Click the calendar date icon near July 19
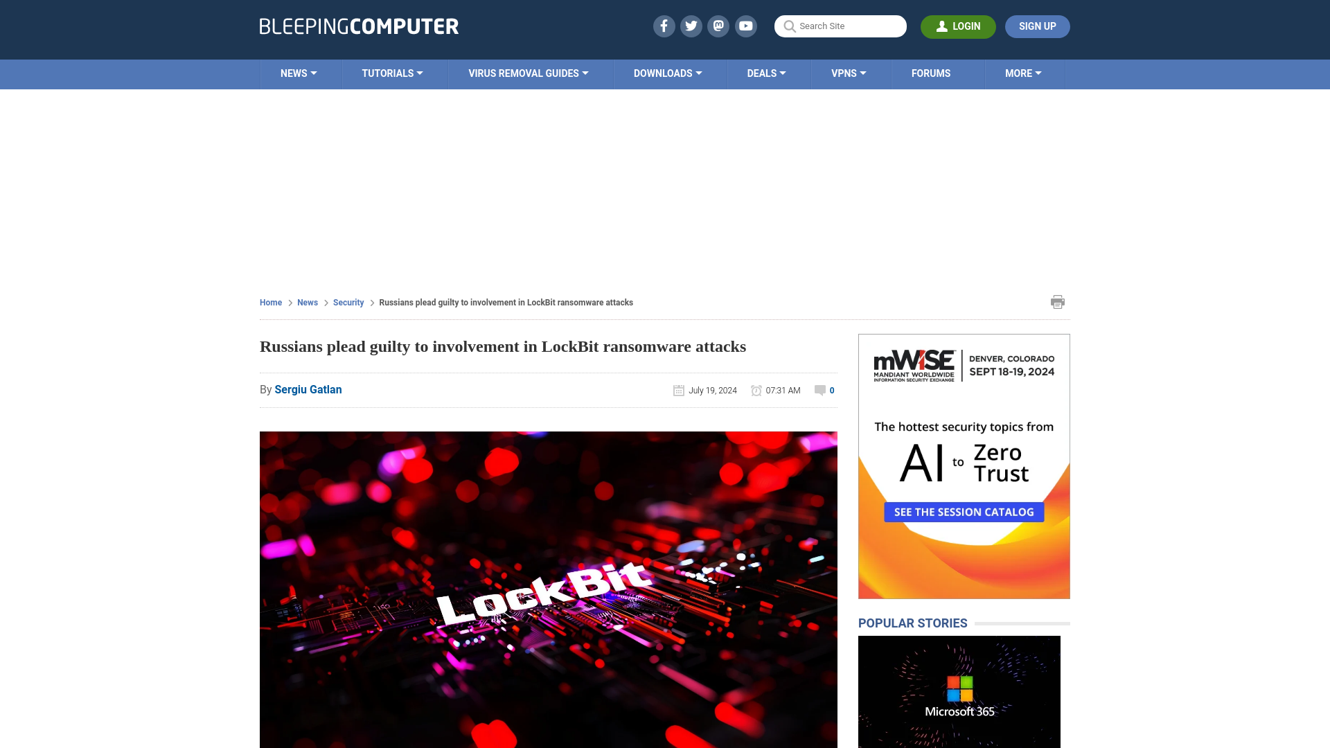The image size is (1330, 748). pos(677,390)
